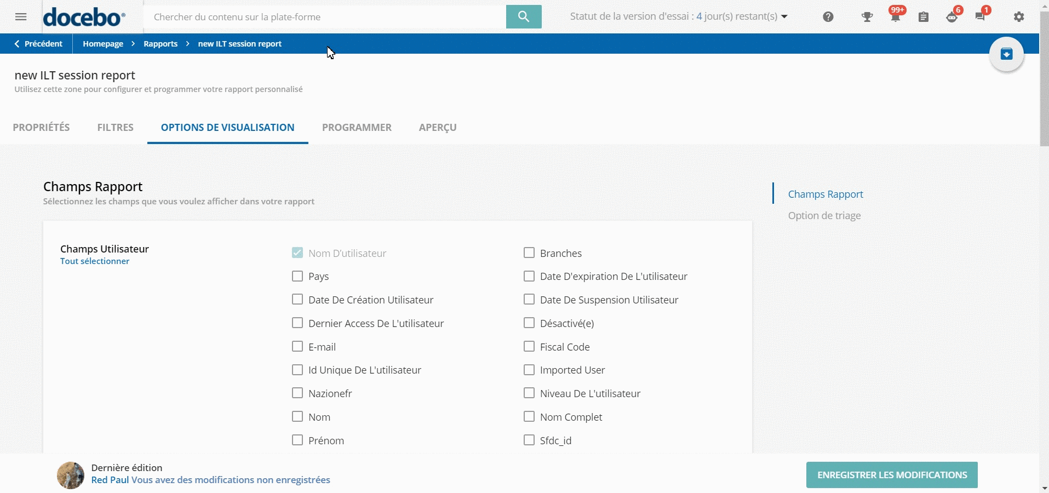Select Options de visualisation tab

(228, 128)
